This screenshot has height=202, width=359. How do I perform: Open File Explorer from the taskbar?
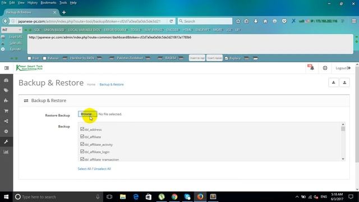tap(123, 197)
